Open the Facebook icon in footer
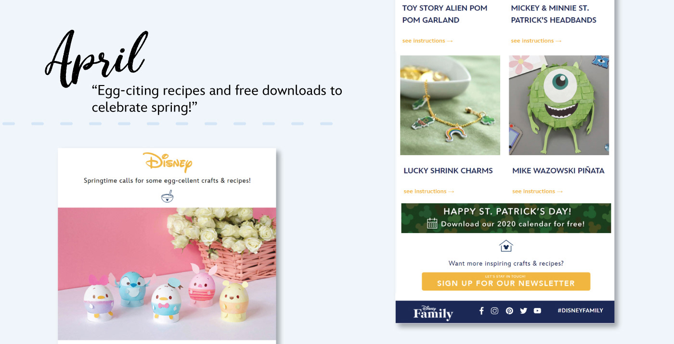 pyautogui.click(x=481, y=311)
